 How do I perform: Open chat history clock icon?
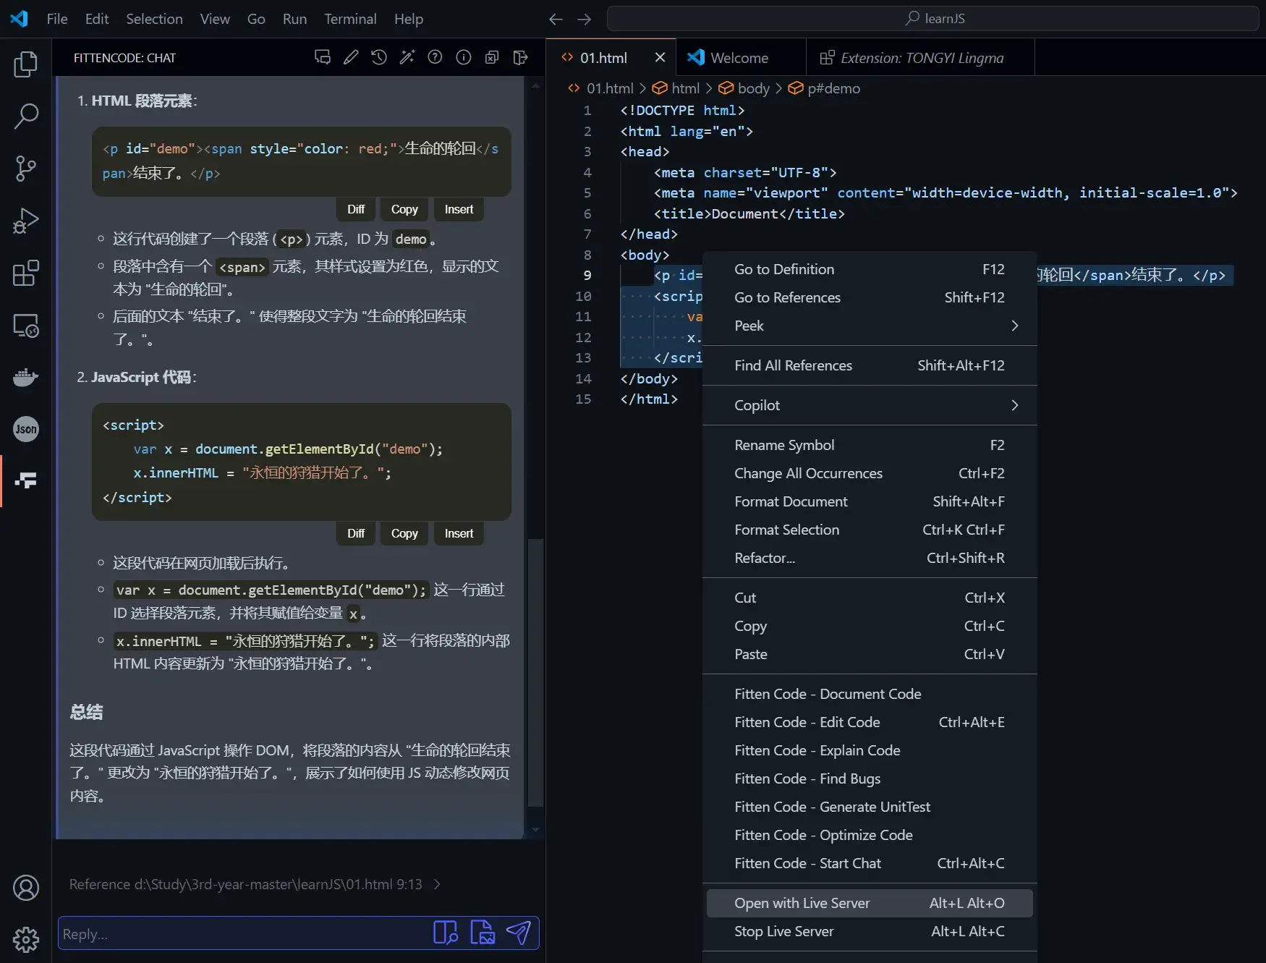[379, 57]
